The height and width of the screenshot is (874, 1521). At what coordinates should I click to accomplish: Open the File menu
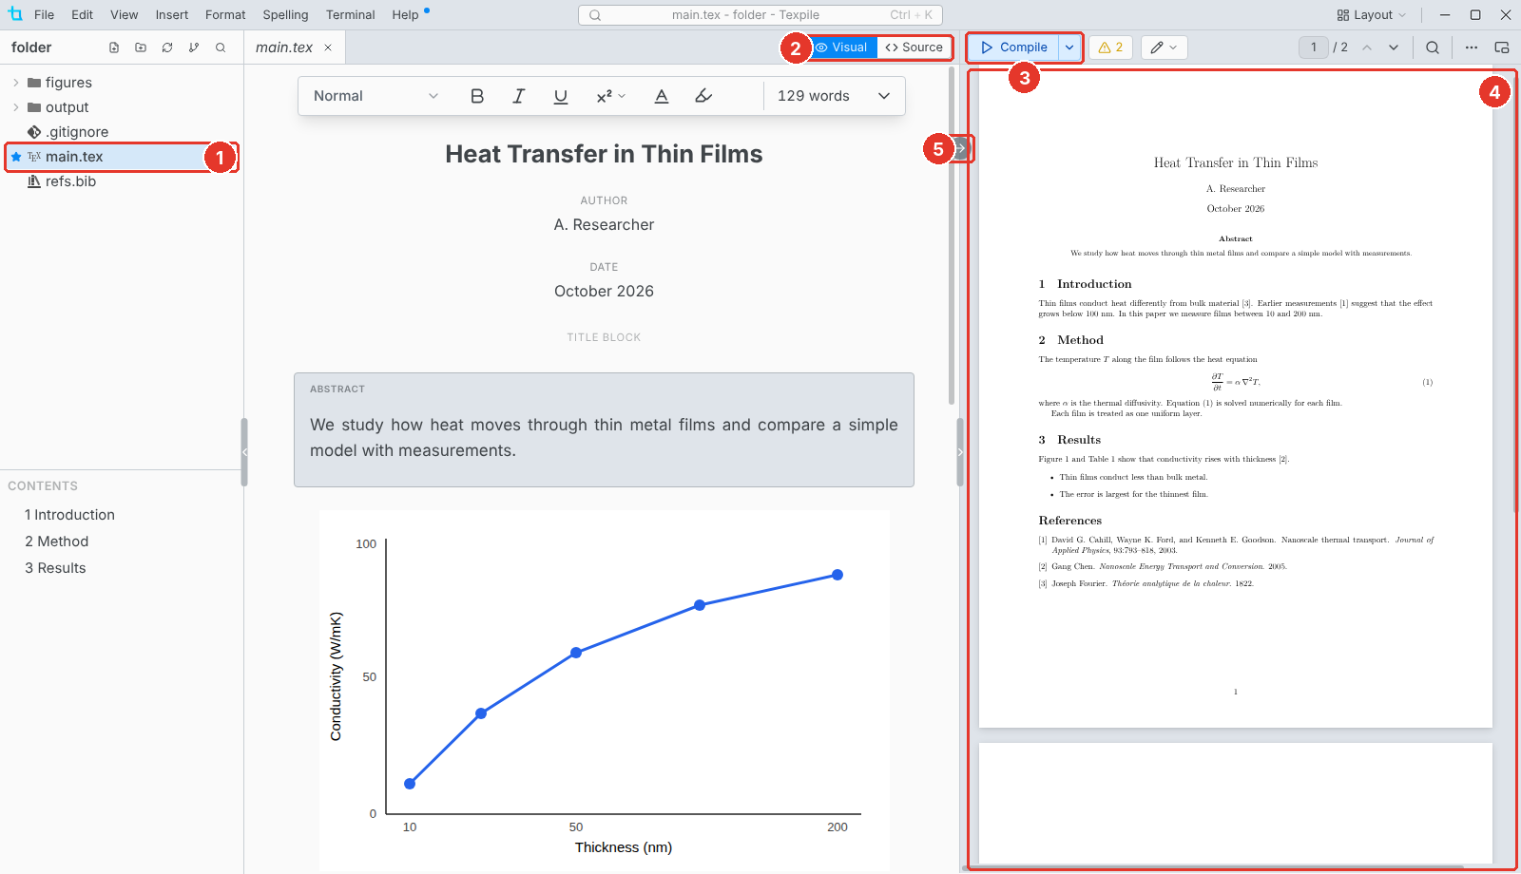pos(44,15)
